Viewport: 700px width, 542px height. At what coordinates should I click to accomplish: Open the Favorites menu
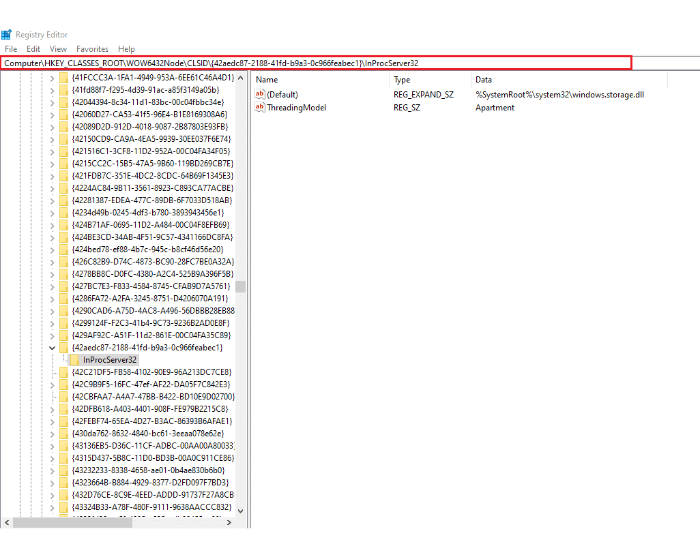[92, 49]
